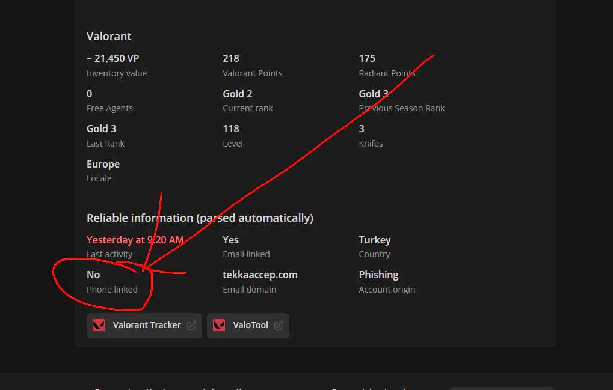Click the underlined Phishing account origin
The image size is (613, 390).
coord(378,275)
